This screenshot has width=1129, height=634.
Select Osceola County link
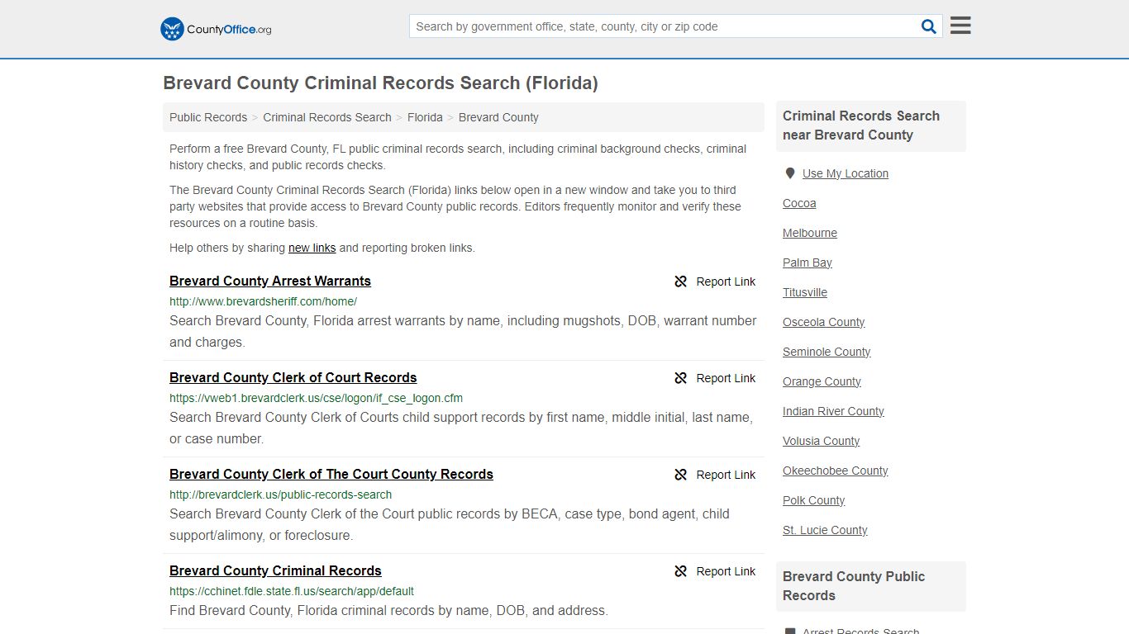click(x=824, y=322)
